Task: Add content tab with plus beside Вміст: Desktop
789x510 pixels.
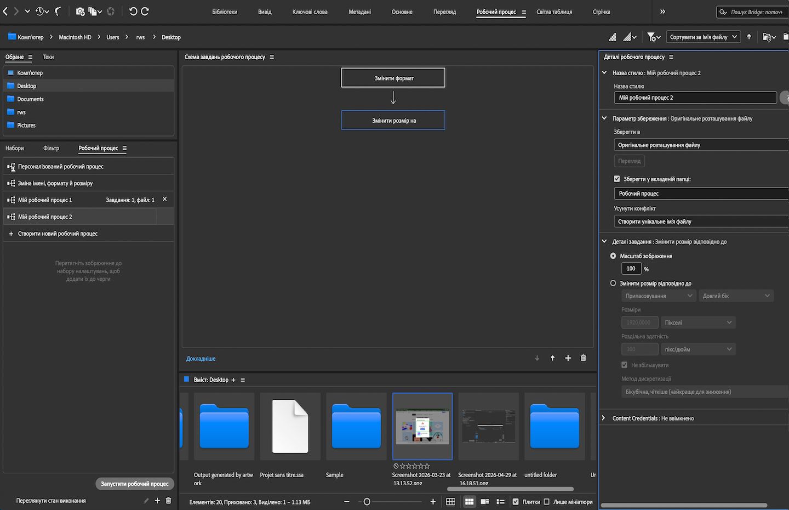Action: coord(233,379)
